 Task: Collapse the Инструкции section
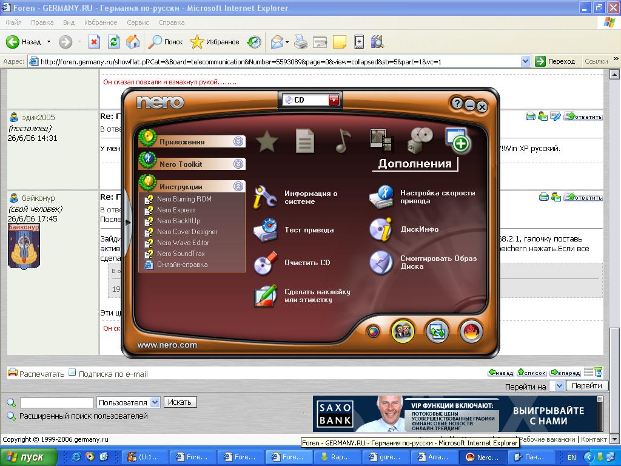pyautogui.click(x=239, y=186)
